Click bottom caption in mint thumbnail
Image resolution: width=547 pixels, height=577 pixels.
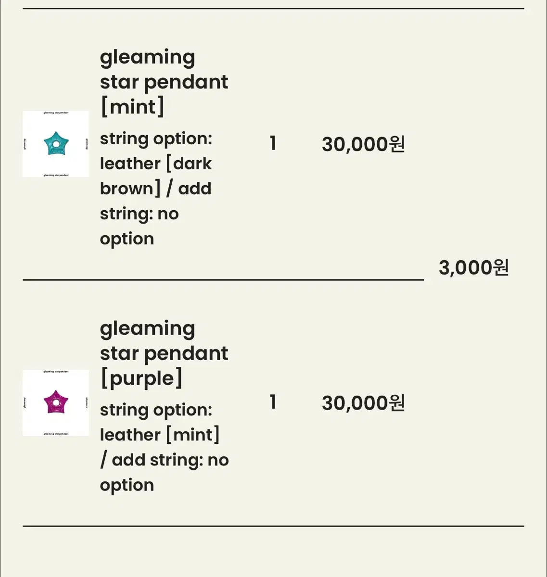click(56, 175)
